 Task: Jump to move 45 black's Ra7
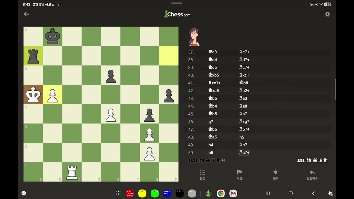point(243,114)
